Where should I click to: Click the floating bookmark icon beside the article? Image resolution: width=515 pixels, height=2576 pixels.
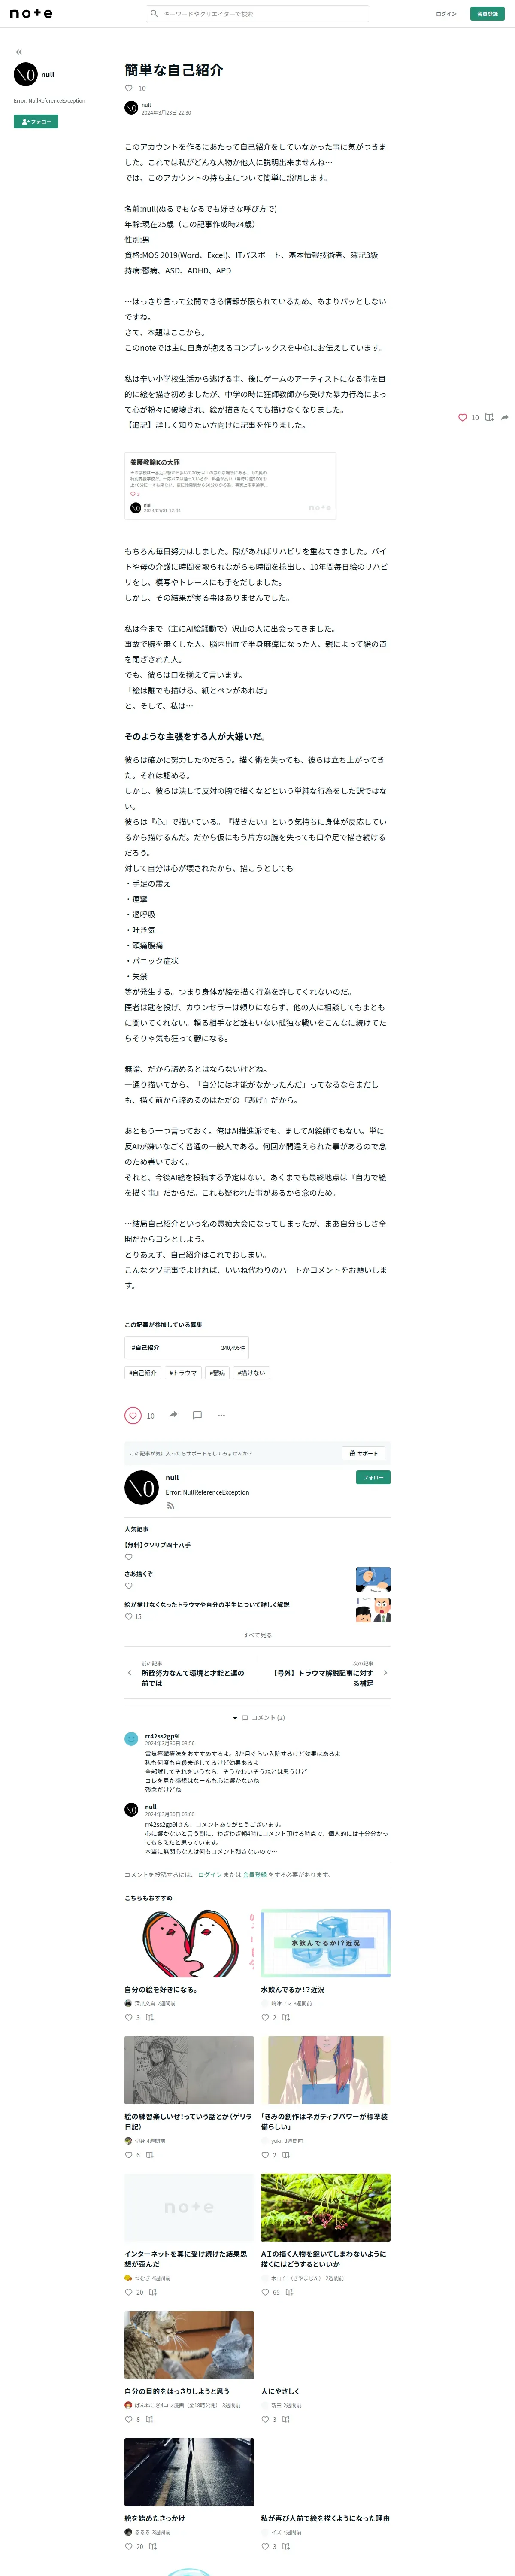(x=489, y=417)
